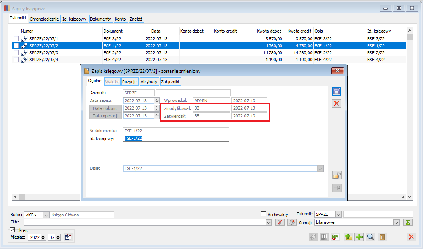Click the entry icon of SPRZE/22/07/3
423x249 pixels.
point(24,53)
